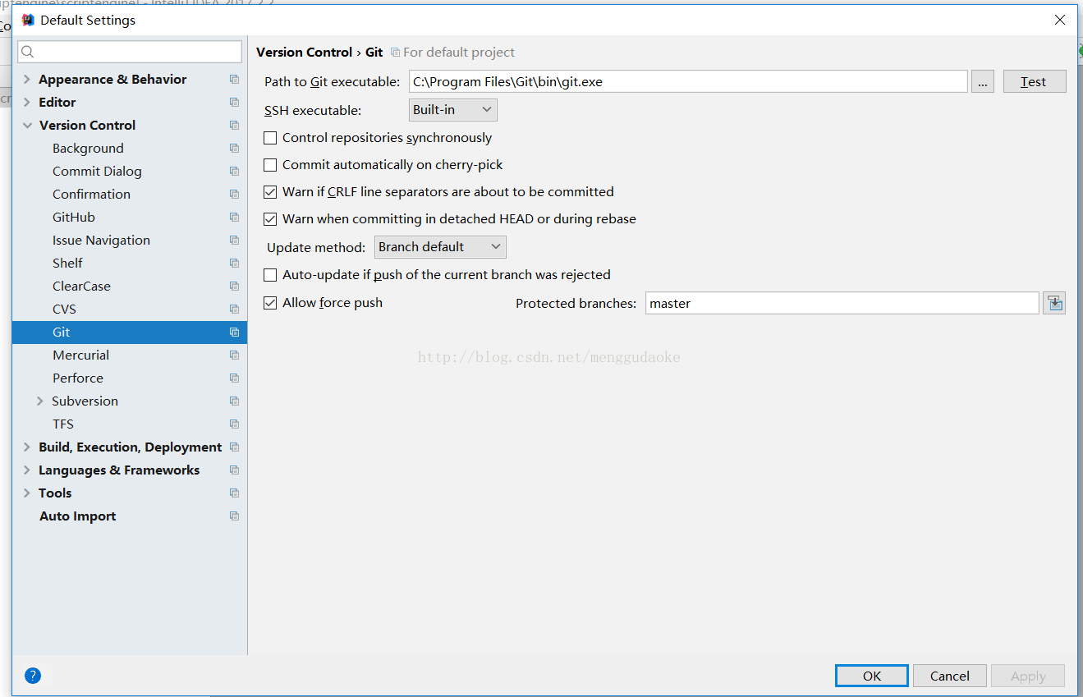Viewport: 1083px width, 697px height.
Task: Click the Protected branches text field
Action: point(842,303)
